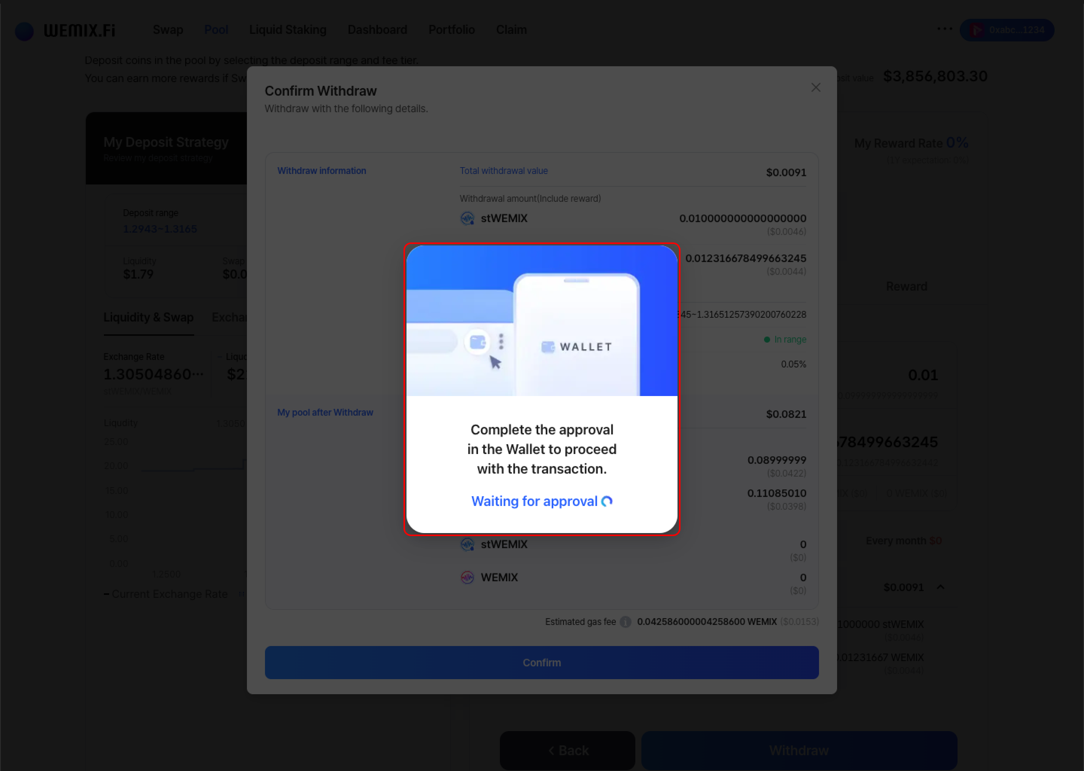Viewport: 1084px width, 771px height.
Task: Switch to Liquidity & Swap tab
Action: click(148, 317)
